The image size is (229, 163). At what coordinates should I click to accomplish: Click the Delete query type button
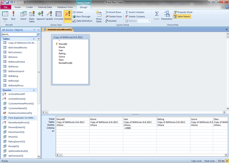[x=68, y=16]
